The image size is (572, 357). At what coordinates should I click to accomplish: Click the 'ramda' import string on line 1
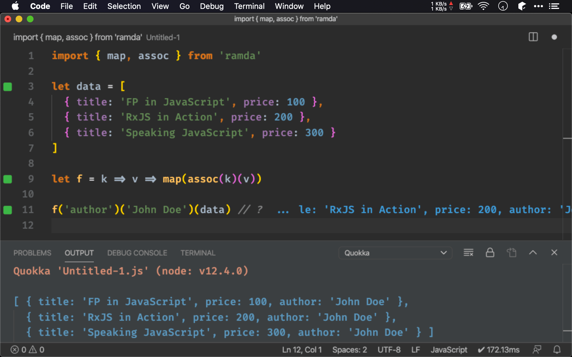click(x=240, y=56)
